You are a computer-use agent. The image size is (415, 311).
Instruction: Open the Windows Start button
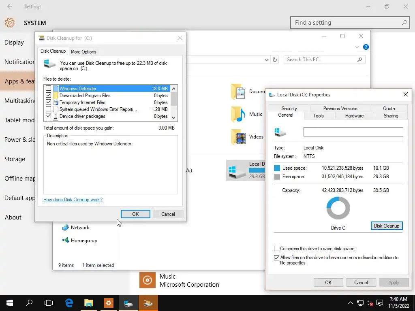pyautogui.click(x=10, y=303)
